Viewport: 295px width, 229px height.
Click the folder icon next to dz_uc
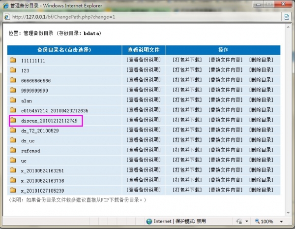tap(13, 140)
